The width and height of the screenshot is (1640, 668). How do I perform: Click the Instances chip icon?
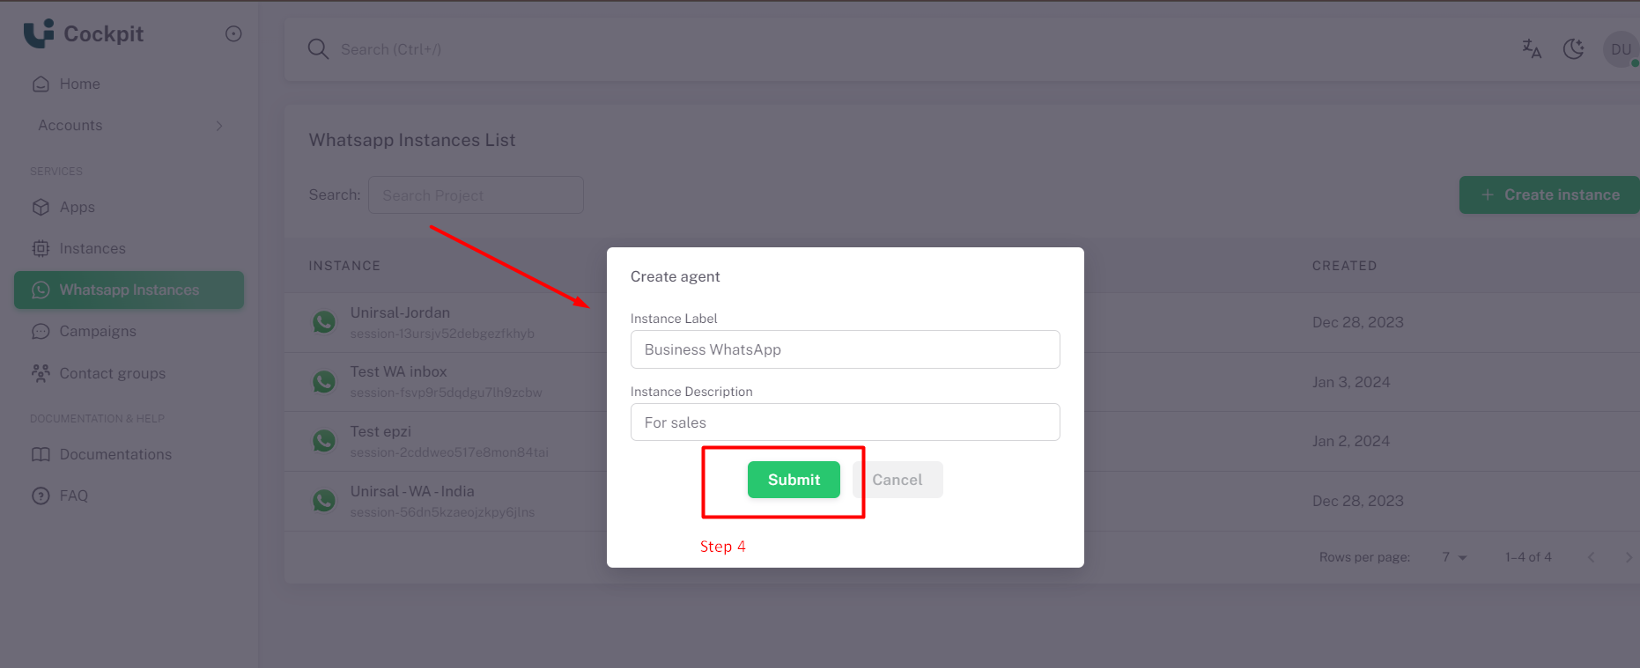41,248
